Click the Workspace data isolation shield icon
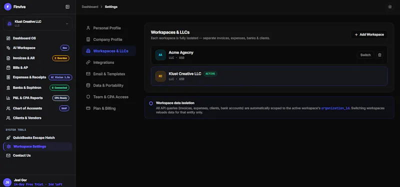 click(x=151, y=103)
